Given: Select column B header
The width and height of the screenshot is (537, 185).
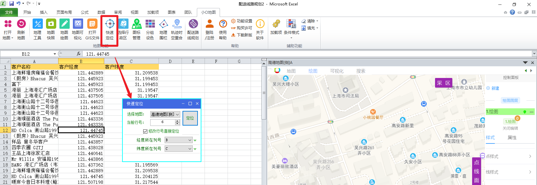Looking at the screenshot, I should [x=81, y=61].
